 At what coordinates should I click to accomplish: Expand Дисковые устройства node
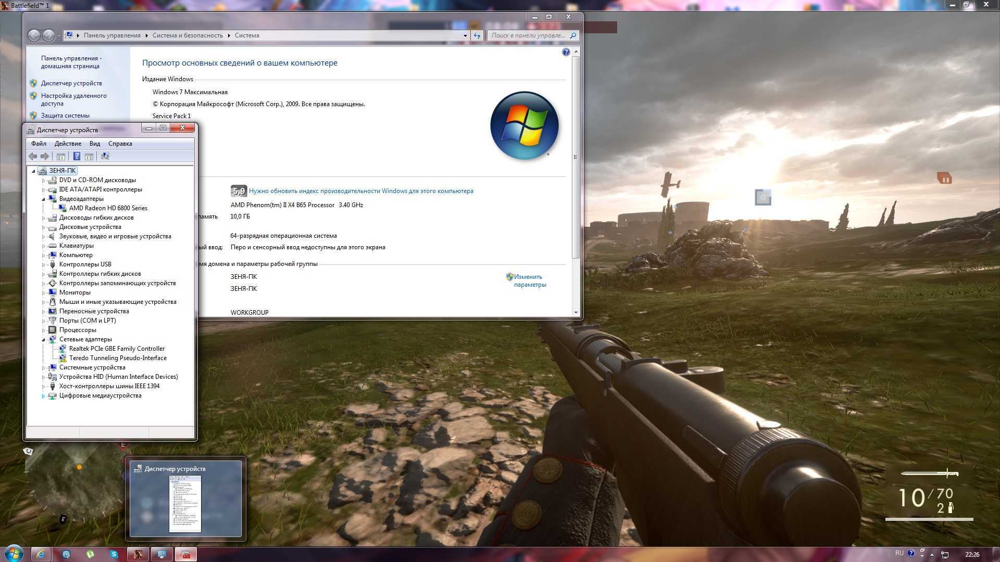pyautogui.click(x=43, y=227)
